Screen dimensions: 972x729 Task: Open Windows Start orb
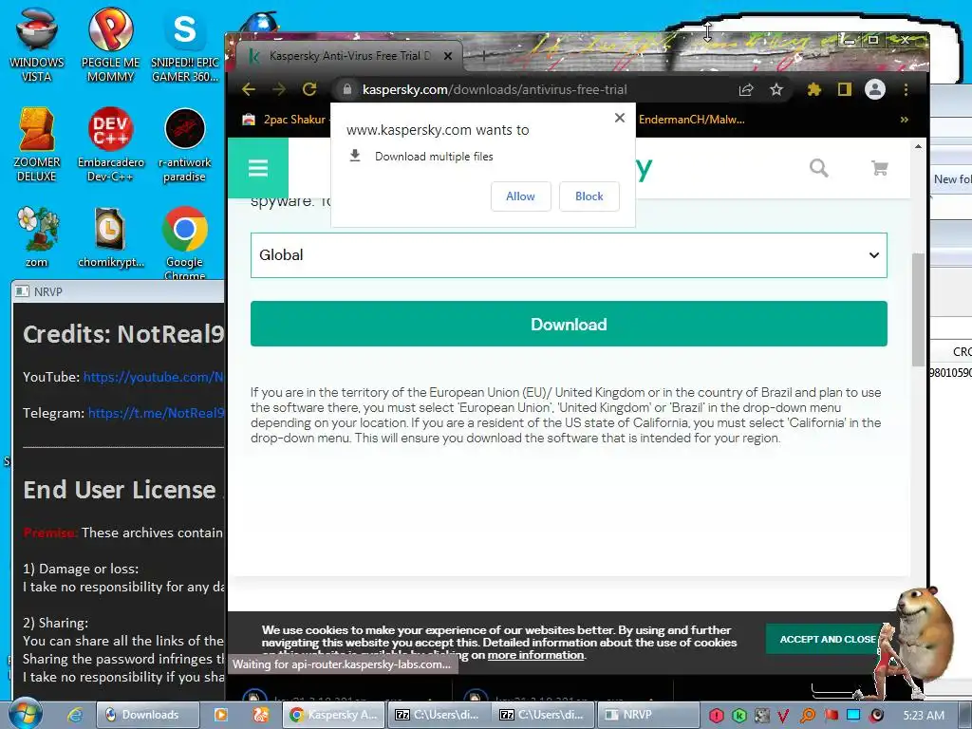click(x=25, y=714)
